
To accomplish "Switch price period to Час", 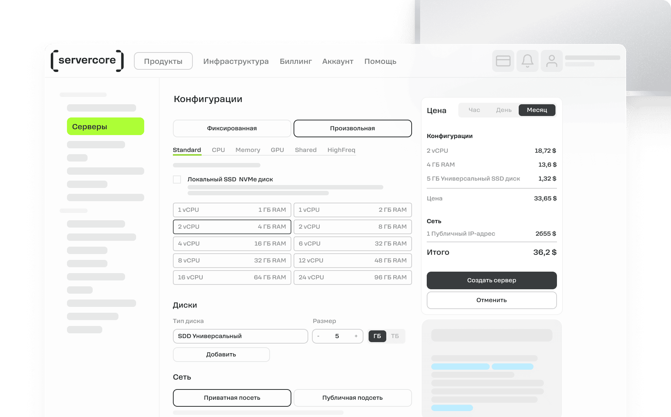I will point(474,110).
